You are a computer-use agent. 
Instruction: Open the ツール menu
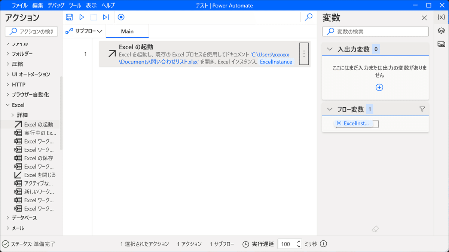tap(75, 6)
